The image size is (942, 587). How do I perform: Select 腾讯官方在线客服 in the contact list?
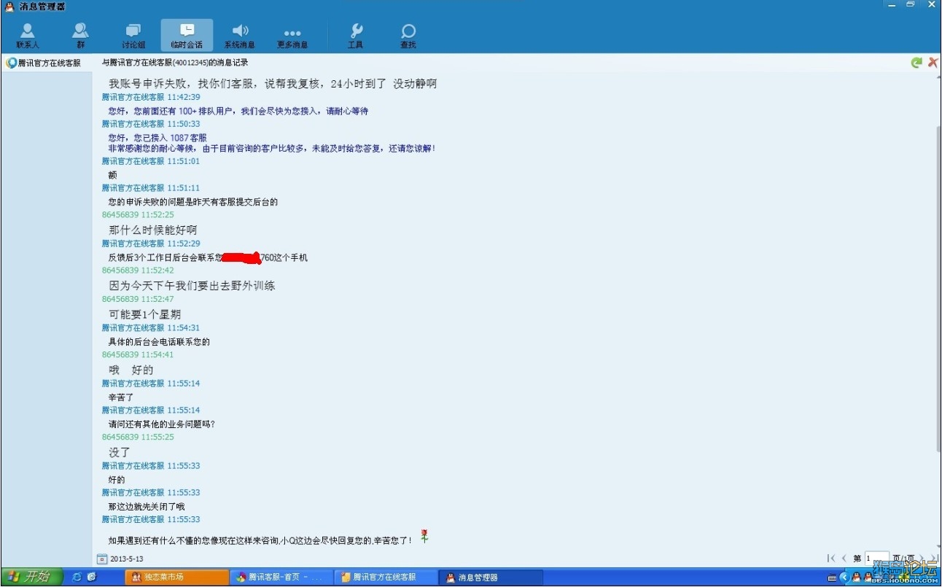[44, 63]
